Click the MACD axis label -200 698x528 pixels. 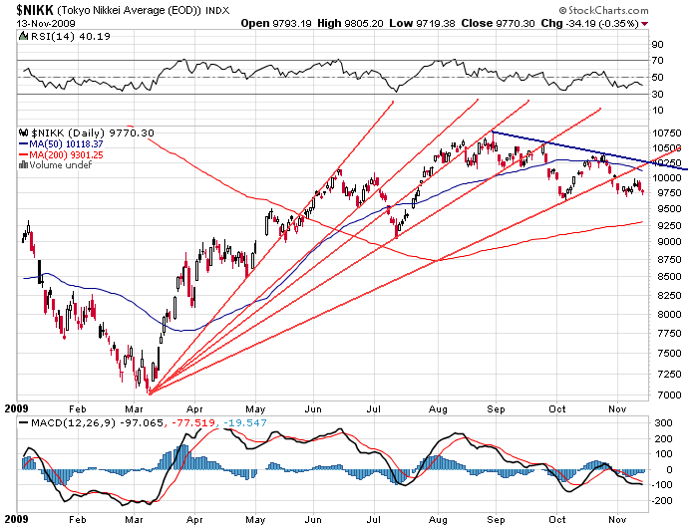pos(661,500)
